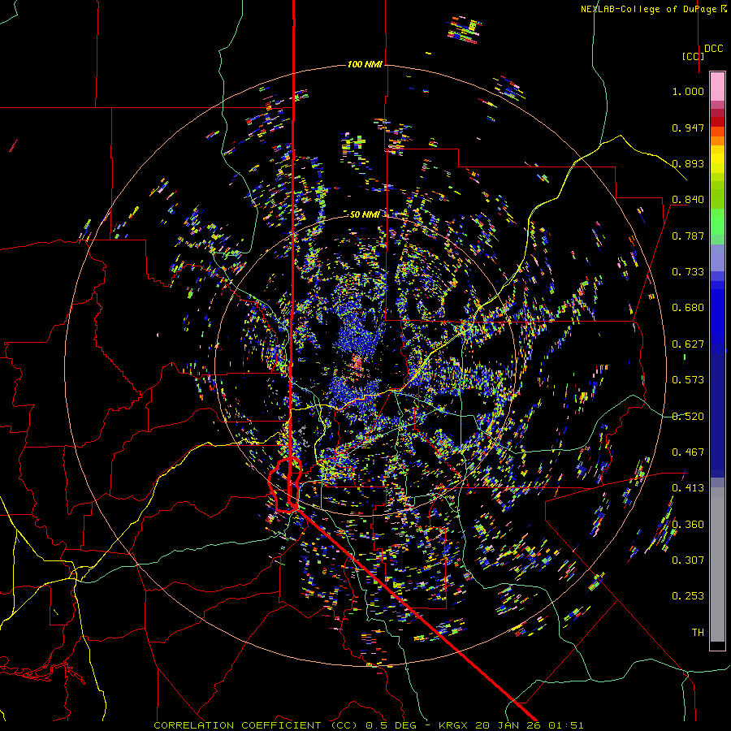The height and width of the screenshot is (731, 731).
Task: Click the 0.893 value on the color scale
Action: tap(688, 163)
